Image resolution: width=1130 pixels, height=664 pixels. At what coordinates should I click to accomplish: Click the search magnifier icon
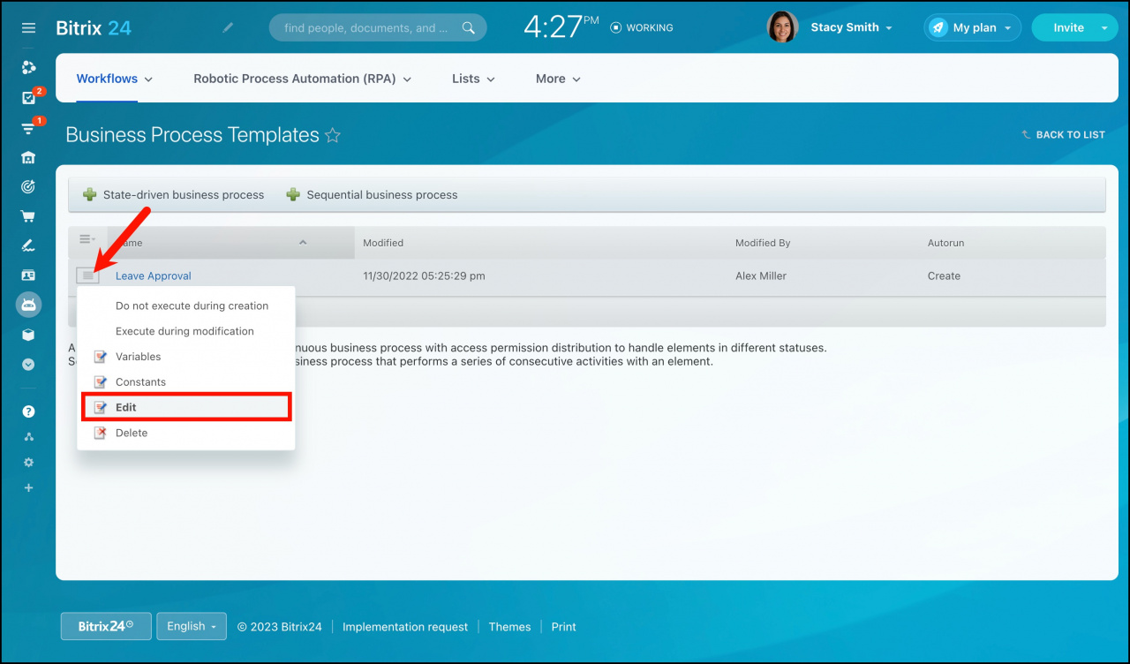469,28
